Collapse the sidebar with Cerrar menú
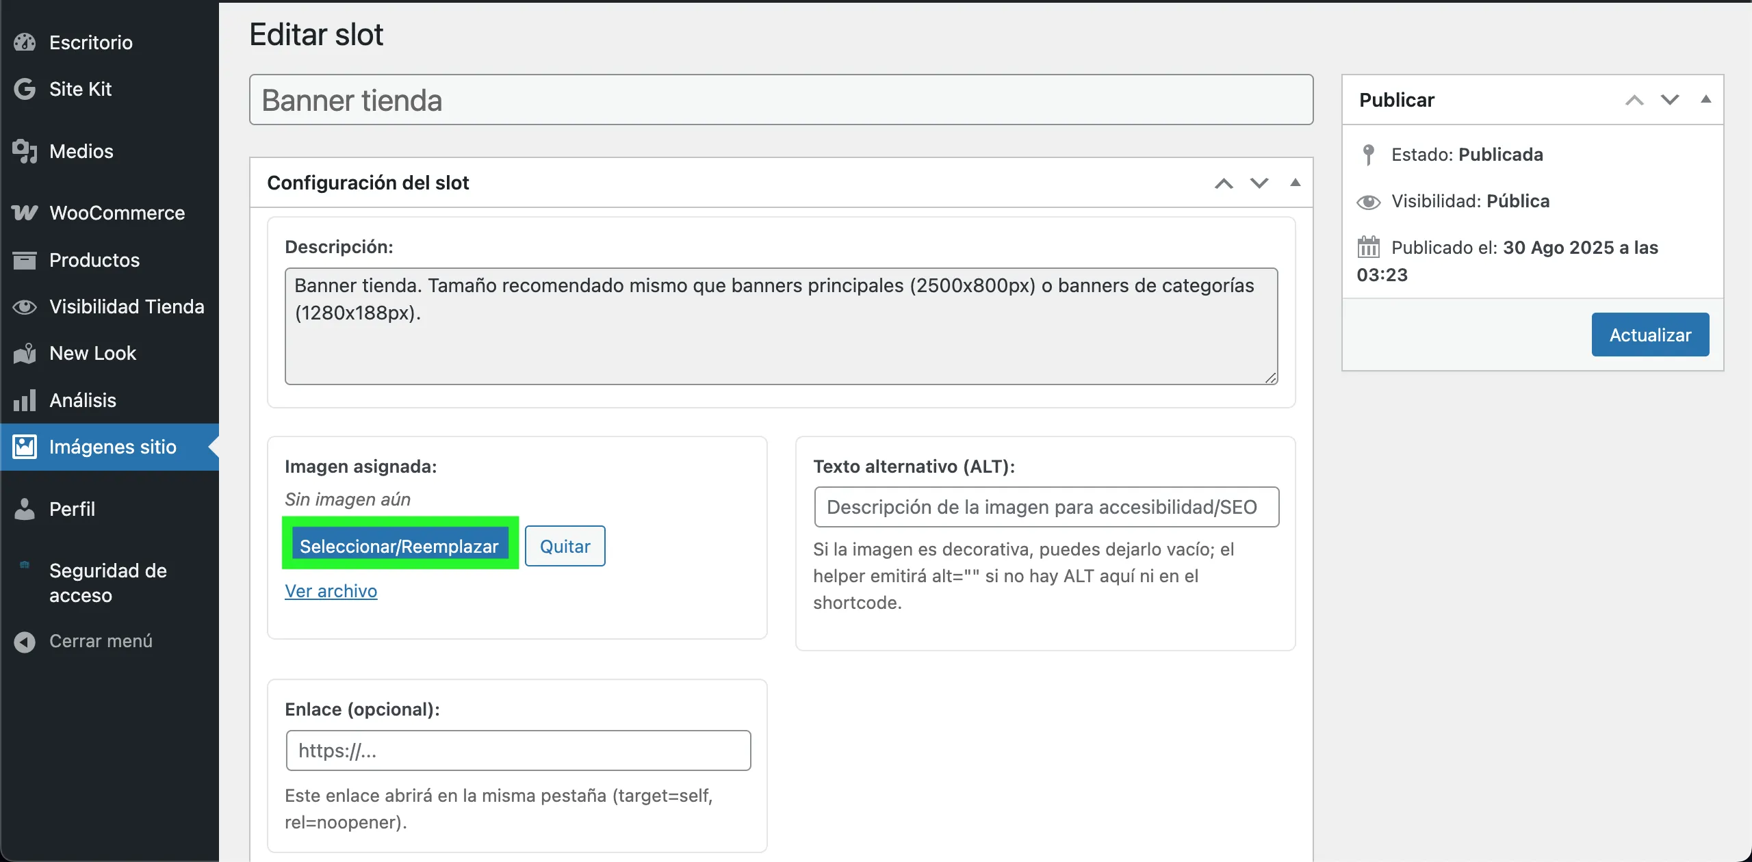Image resolution: width=1752 pixels, height=862 pixels. click(x=82, y=641)
